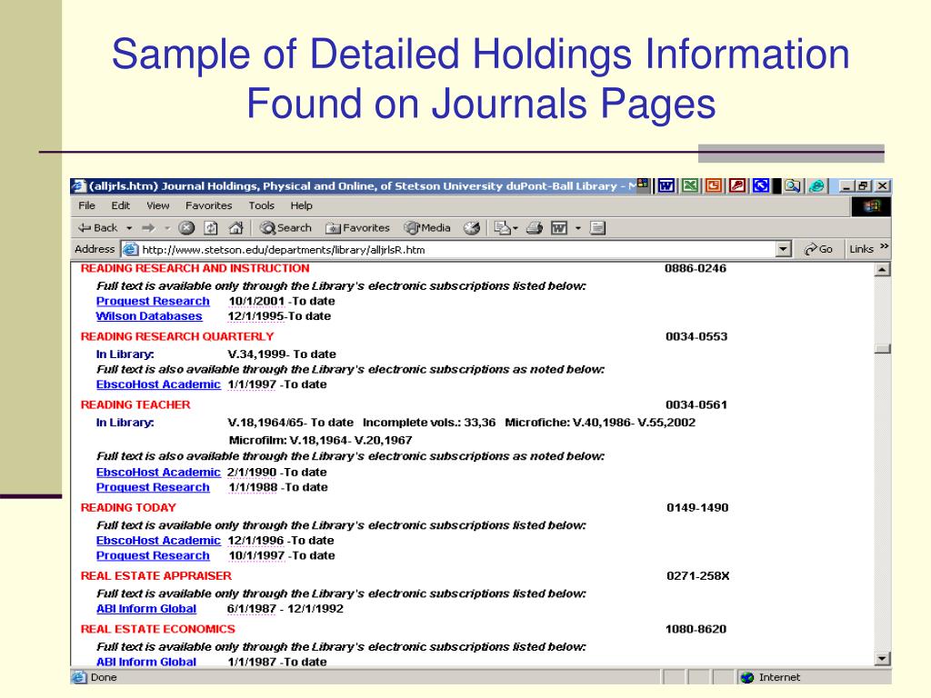Open EbscoHost Academic under Reading Teacher
Viewport: 931px width, 698px height.
point(158,473)
